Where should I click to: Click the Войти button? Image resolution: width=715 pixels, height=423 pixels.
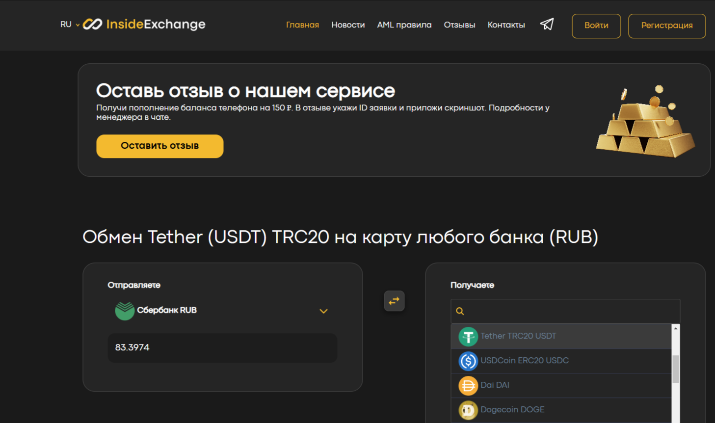[x=596, y=26]
